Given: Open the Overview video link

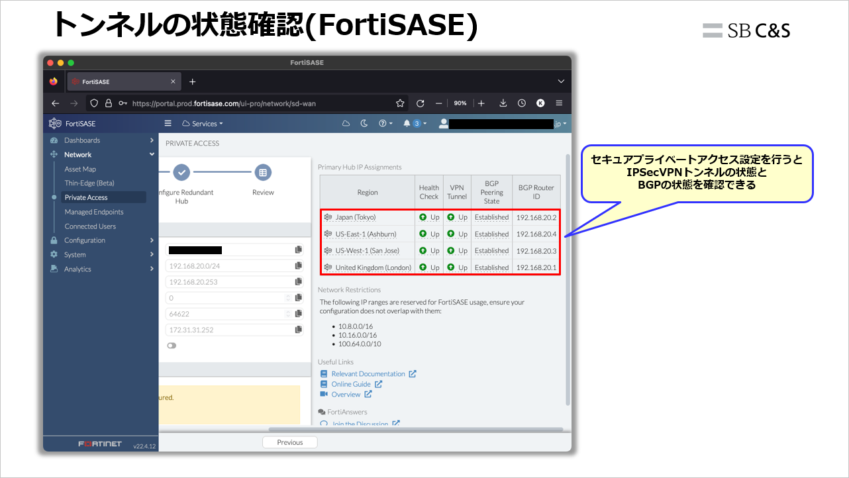Looking at the screenshot, I should click(346, 395).
